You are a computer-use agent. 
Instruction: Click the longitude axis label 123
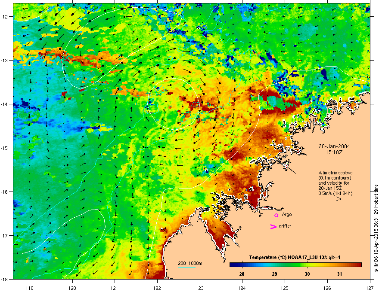click(x=200, y=288)
